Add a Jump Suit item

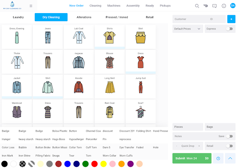140,86
